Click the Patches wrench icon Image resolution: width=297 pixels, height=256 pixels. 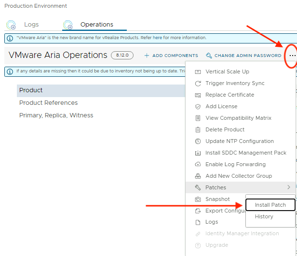[x=198, y=187]
